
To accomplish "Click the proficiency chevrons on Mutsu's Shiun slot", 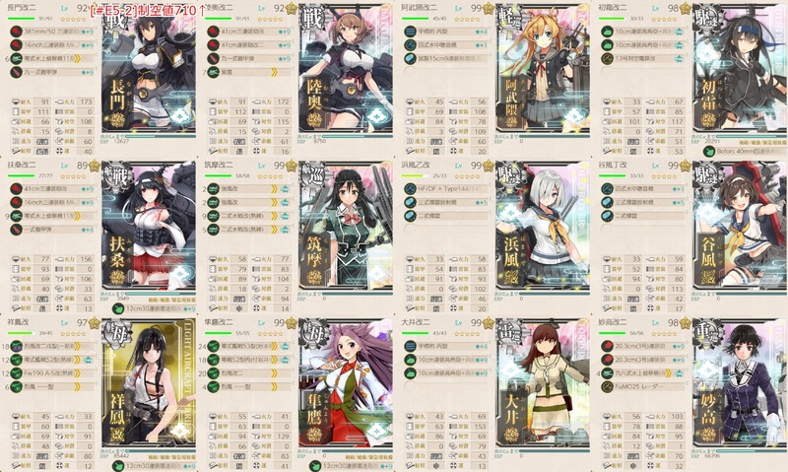I will [275, 72].
